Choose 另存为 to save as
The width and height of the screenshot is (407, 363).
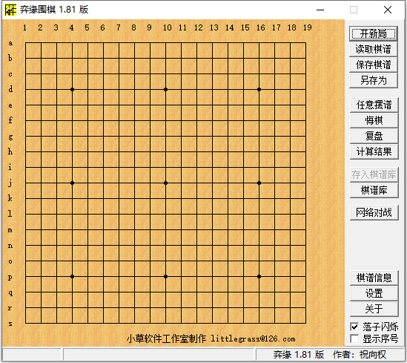tap(373, 80)
